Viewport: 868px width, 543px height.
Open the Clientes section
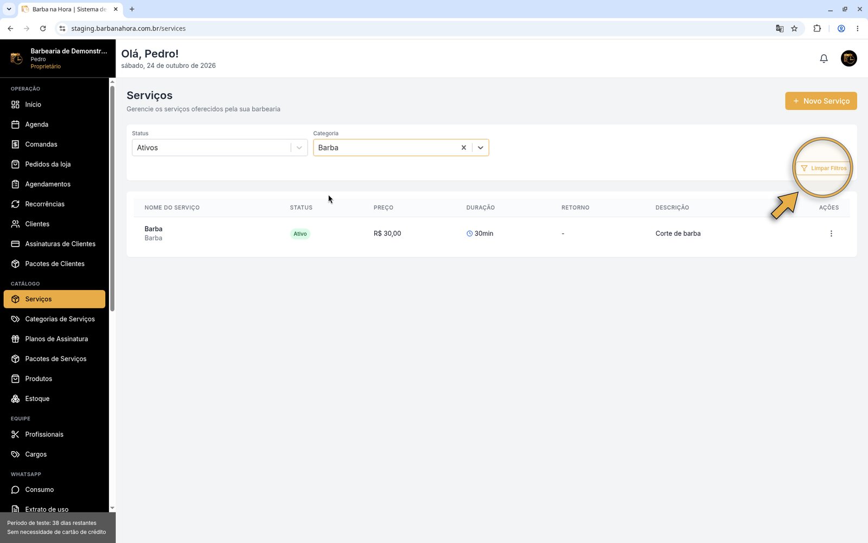tap(54, 224)
